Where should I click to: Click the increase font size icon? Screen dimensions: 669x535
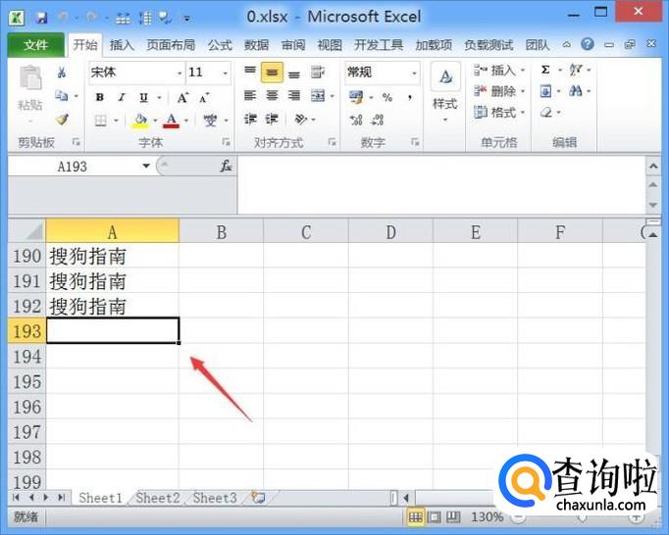click(x=183, y=97)
